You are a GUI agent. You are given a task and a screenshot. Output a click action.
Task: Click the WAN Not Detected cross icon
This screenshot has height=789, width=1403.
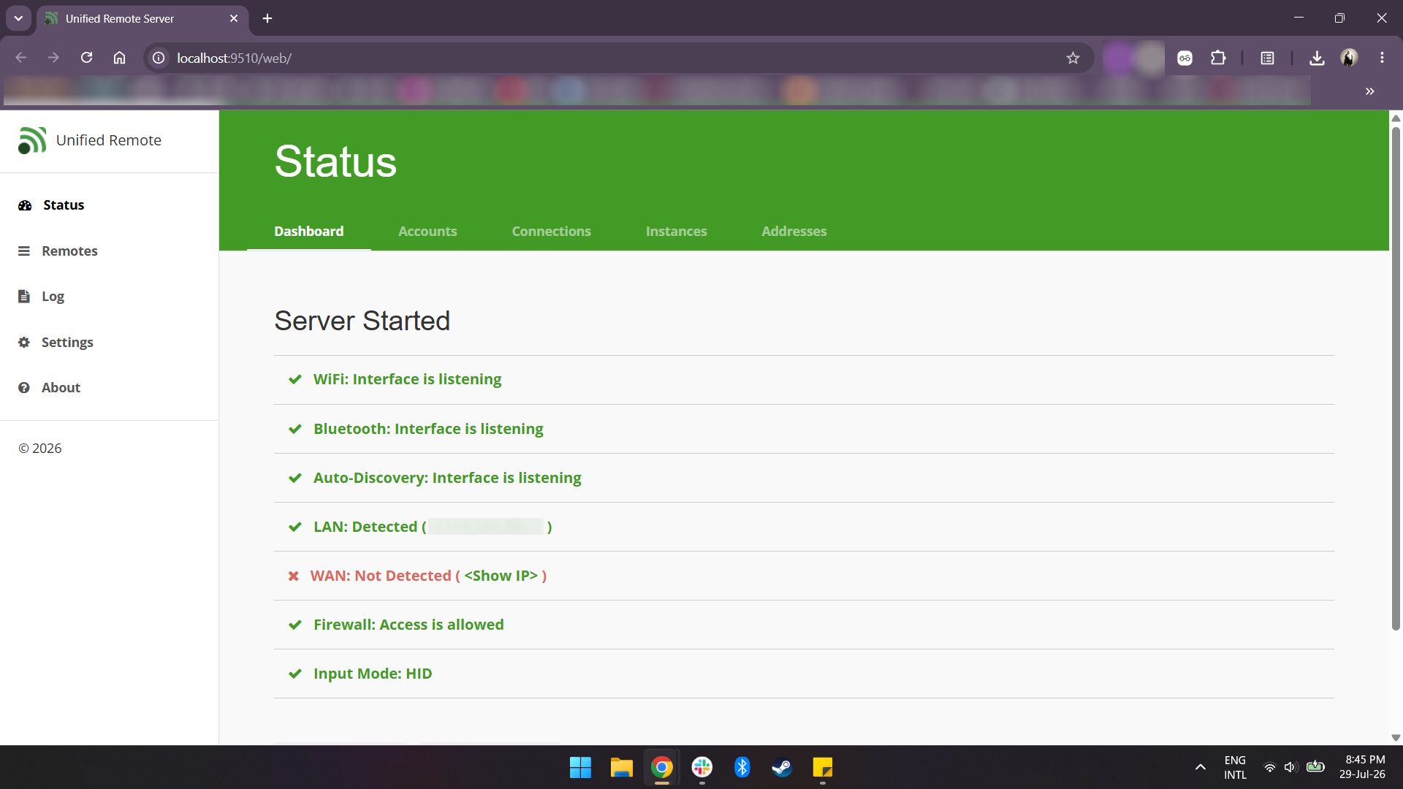click(x=294, y=576)
